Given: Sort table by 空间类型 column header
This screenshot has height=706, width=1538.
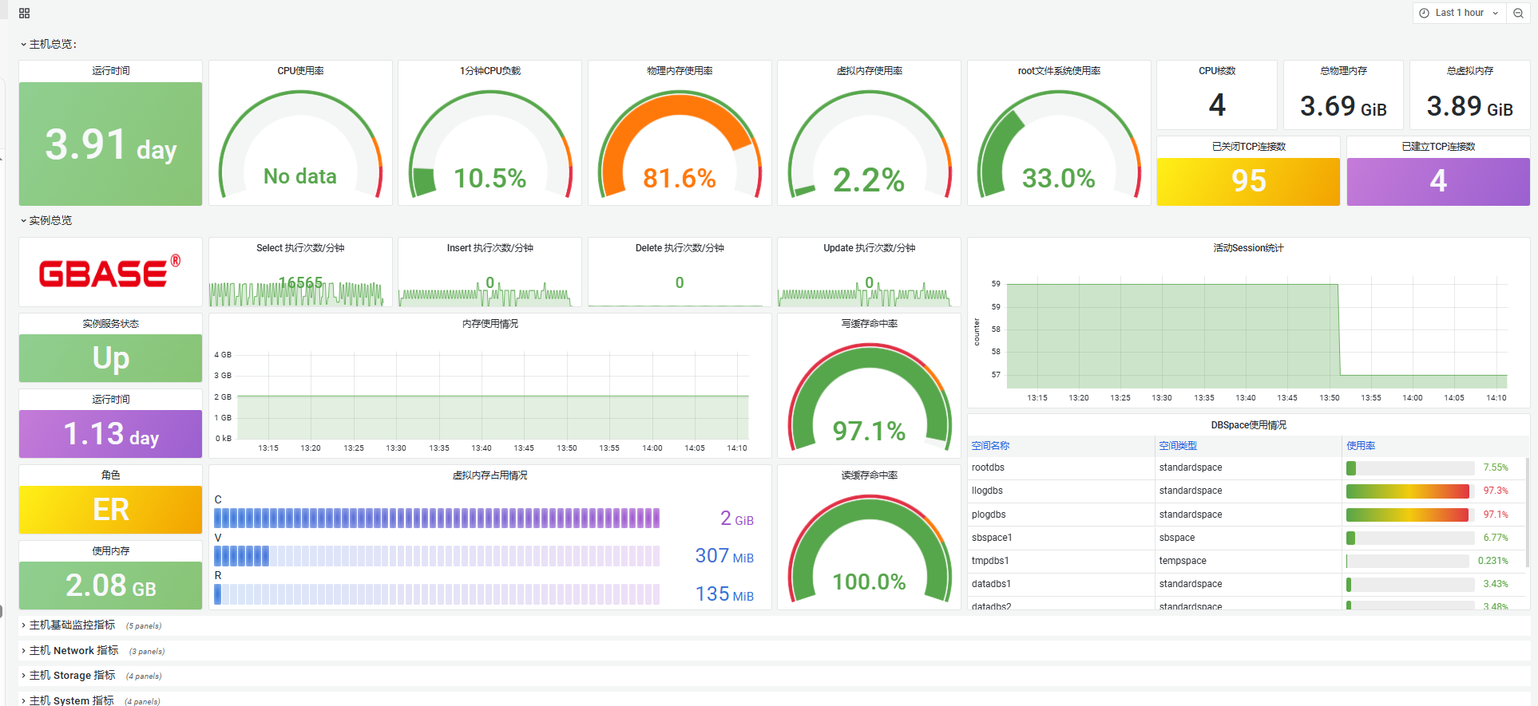Looking at the screenshot, I should point(1178,446).
